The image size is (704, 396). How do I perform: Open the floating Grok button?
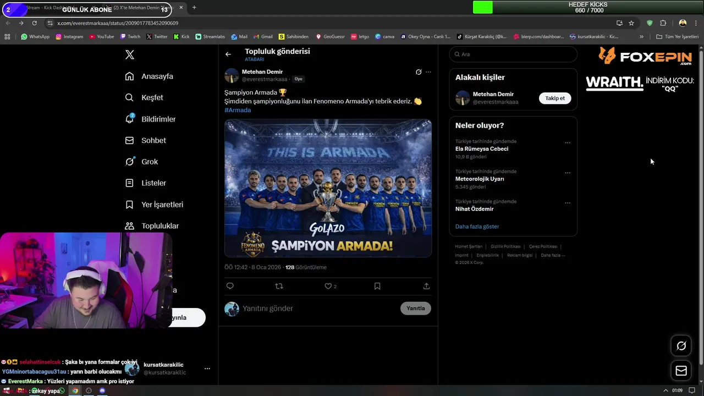tap(681, 346)
